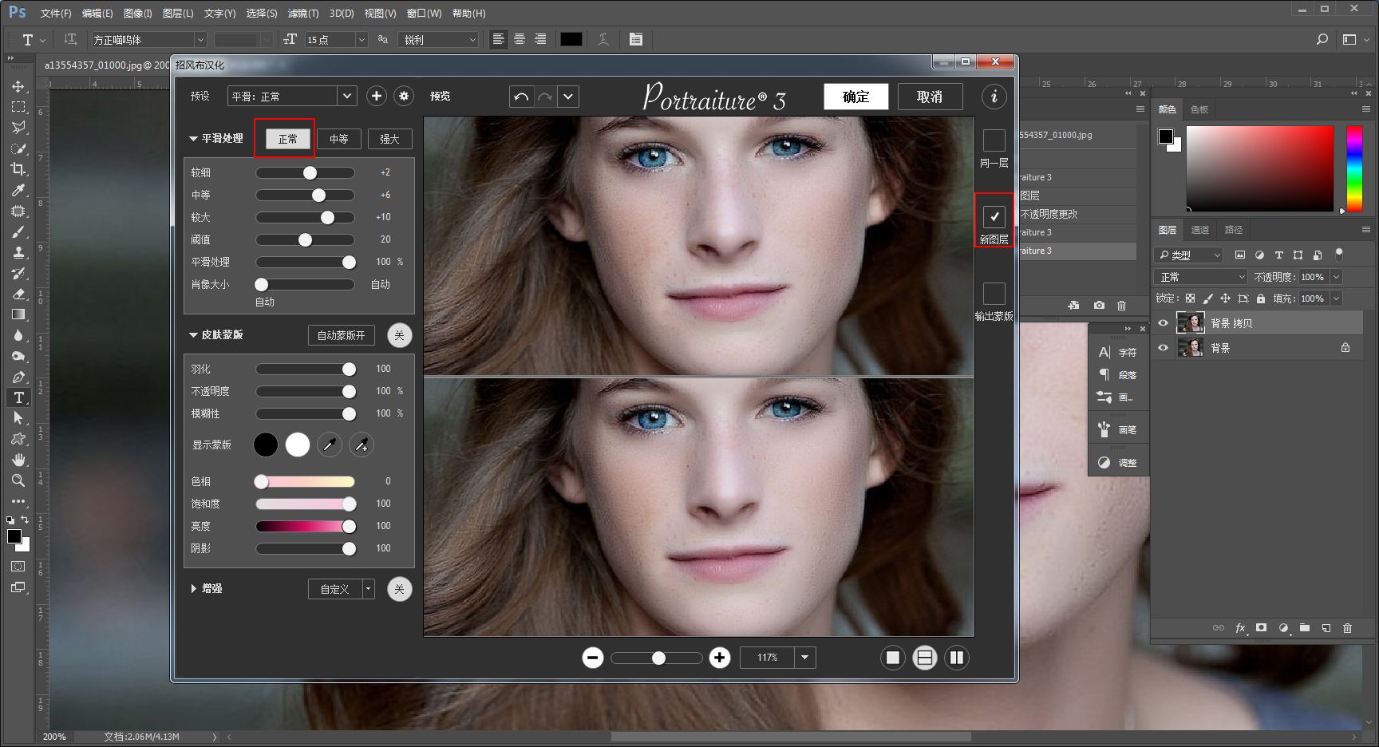The image size is (1379, 747).
Task: Select the Horizontal Type tool
Action: (18, 397)
